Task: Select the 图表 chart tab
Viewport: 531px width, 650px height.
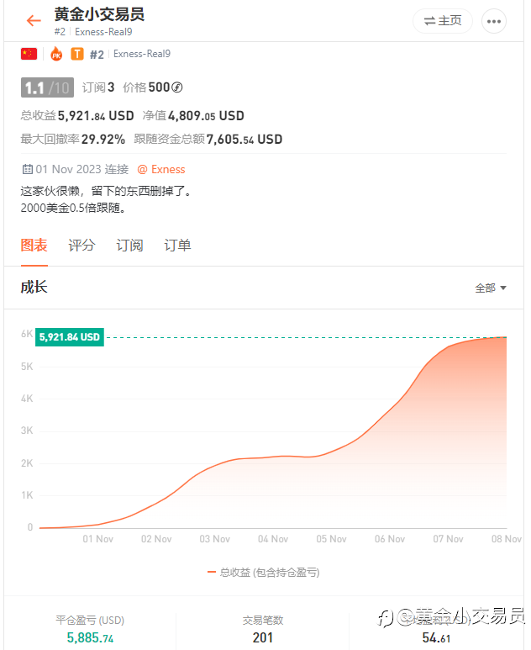Action: [34, 246]
